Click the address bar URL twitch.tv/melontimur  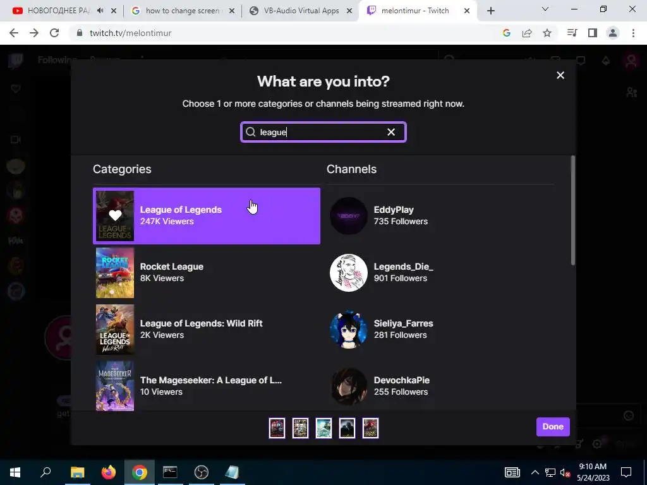coord(130,33)
